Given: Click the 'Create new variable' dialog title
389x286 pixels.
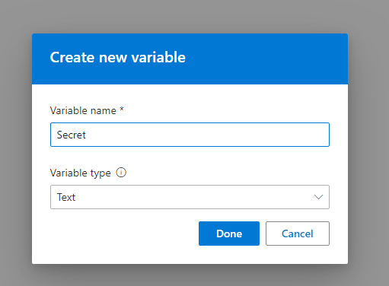Looking at the screenshot, I should pyautogui.click(x=118, y=57).
